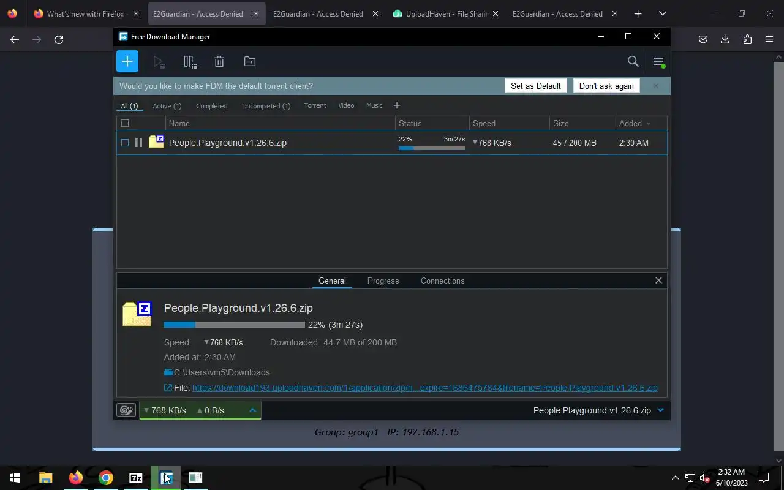Firefox: open a new tab
The image size is (784, 490).
[638, 13]
